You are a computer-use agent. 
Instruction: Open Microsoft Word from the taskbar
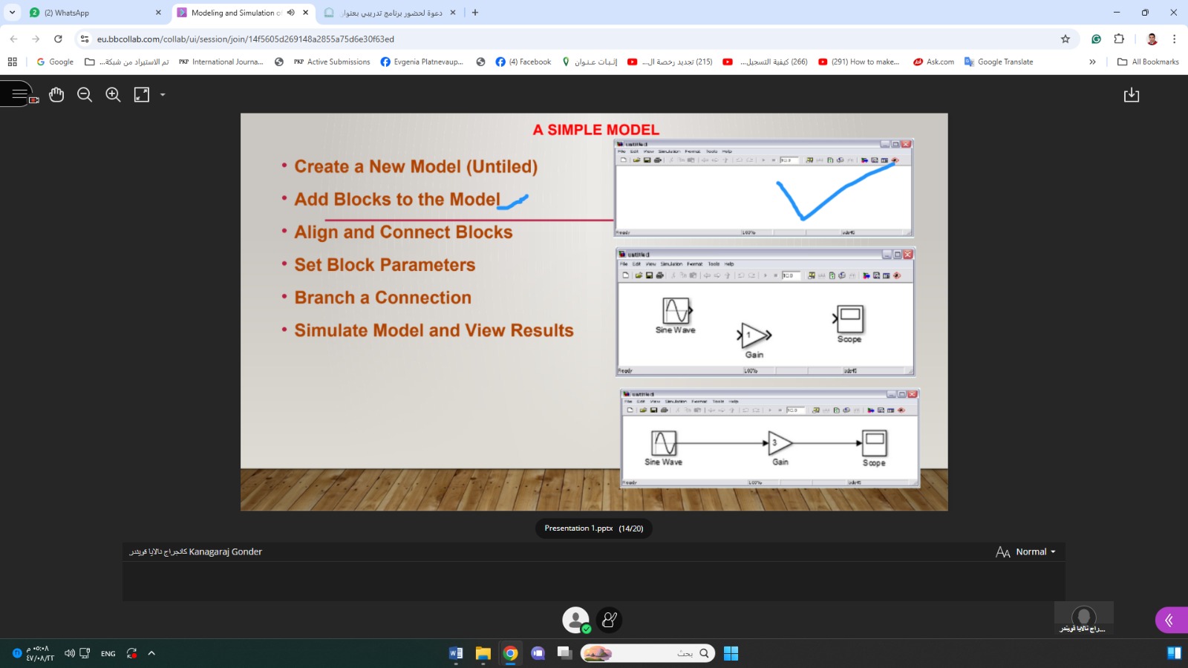pos(456,653)
